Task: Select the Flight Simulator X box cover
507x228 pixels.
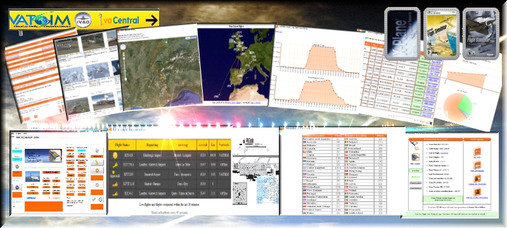Action: coord(441,34)
